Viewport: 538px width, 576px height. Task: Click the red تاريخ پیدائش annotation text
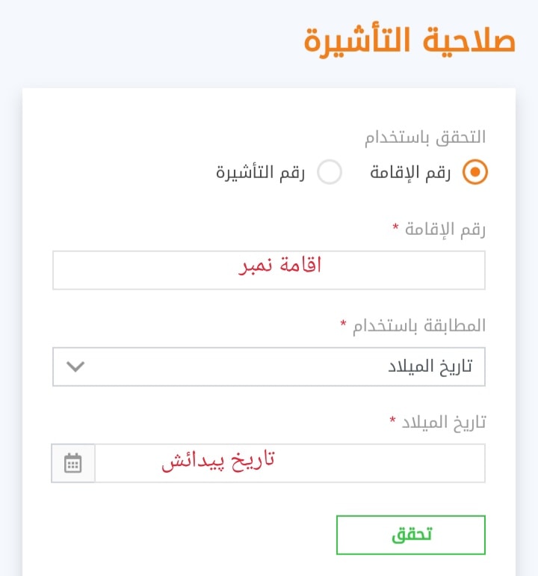pos(218,461)
